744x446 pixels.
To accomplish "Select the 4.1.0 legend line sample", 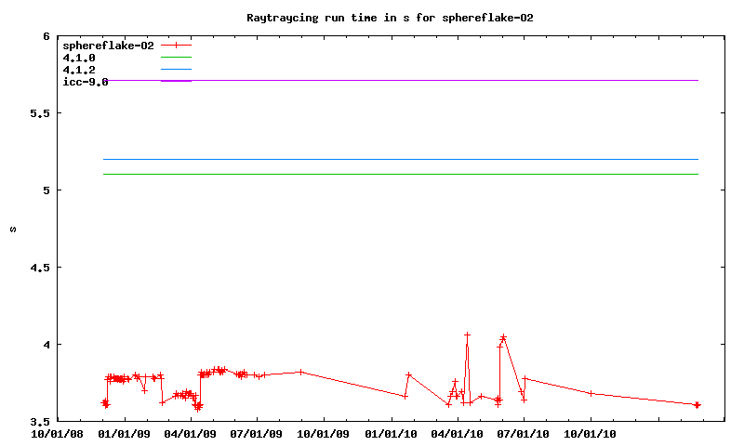I will pos(176,58).
